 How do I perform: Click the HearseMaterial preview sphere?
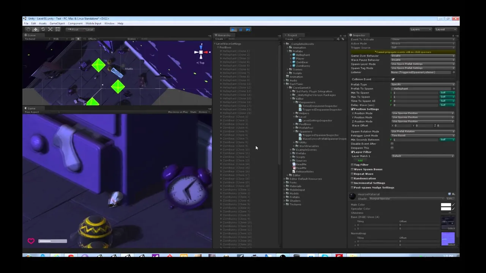click(x=353, y=196)
